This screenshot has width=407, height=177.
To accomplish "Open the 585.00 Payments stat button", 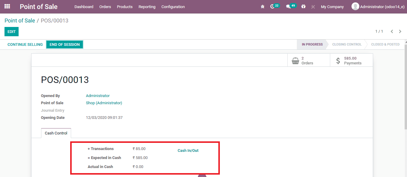I will [x=352, y=60].
